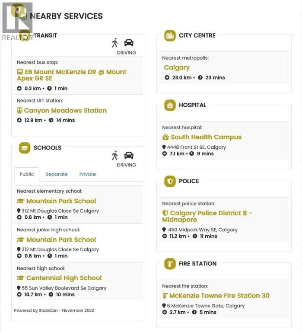Switch to walking mode in Schools section
This screenshot has height=332, width=302.
click(x=114, y=155)
